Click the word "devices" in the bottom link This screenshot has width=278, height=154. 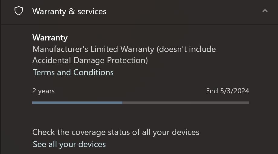pos(93,144)
